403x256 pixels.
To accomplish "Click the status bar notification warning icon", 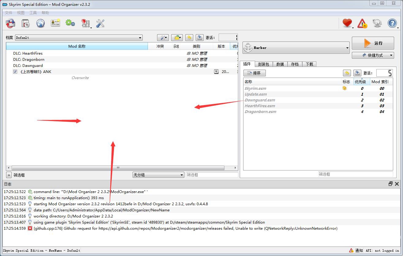I will point(351,251).
